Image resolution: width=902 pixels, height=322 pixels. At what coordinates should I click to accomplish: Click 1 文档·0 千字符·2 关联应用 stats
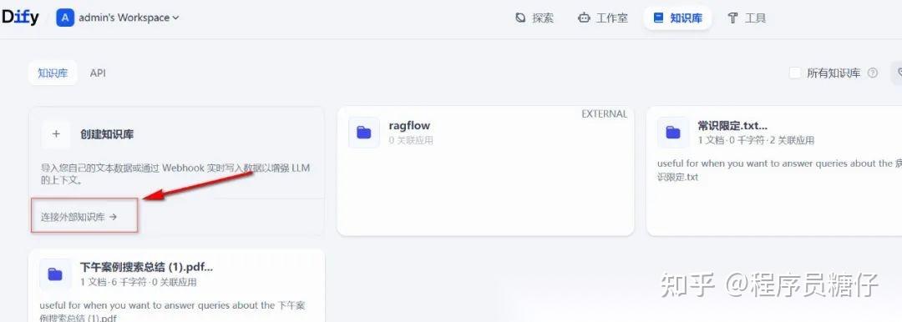click(756, 139)
